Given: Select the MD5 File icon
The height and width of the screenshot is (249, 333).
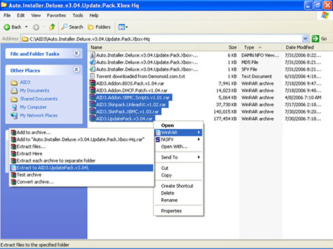Looking at the screenshot, I should (93, 62).
